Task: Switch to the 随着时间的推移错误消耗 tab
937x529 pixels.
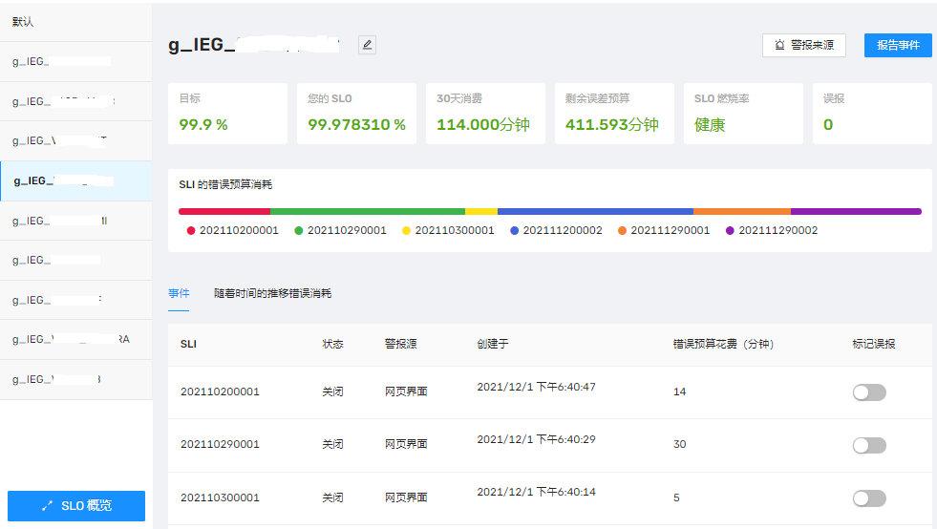Action: [x=272, y=293]
